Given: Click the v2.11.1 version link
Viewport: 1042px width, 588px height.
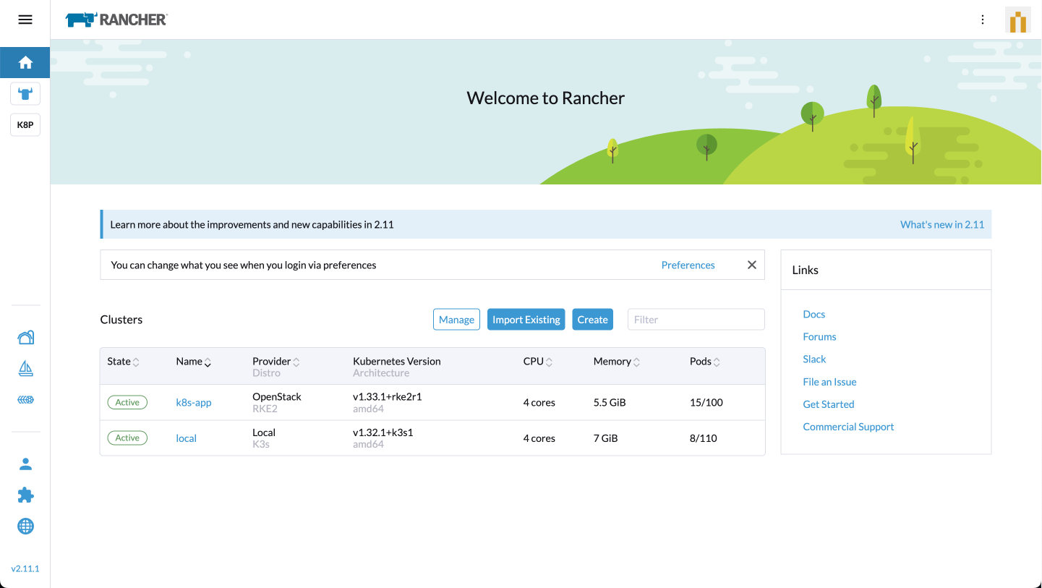Looking at the screenshot, I should point(25,568).
